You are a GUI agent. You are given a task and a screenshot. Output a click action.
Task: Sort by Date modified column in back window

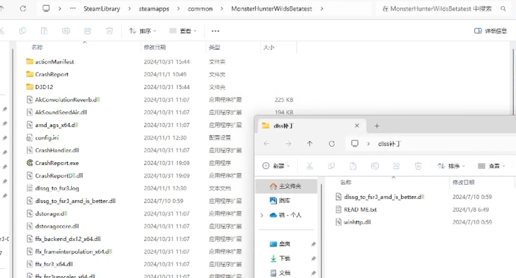155,47
